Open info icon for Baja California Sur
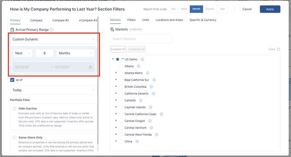The image size is (291, 157). pyautogui.click(x=154, y=80)
